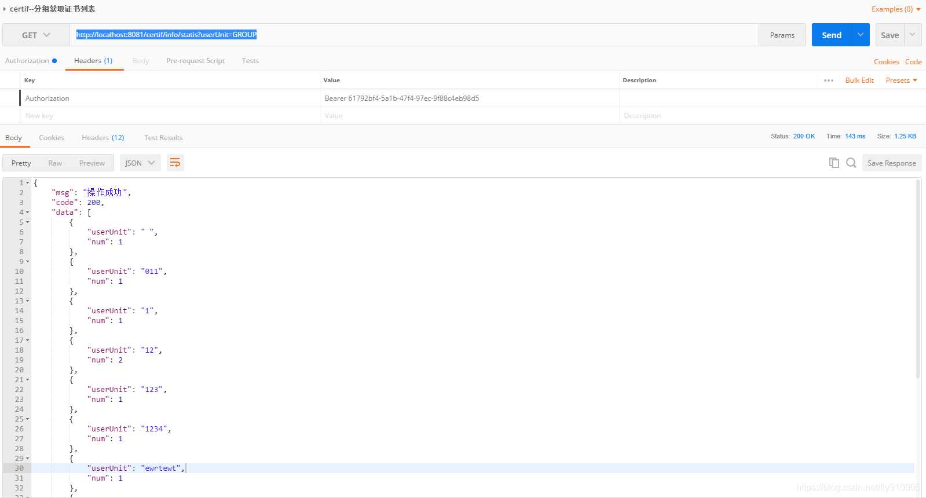This screenshot has width=926, height=498.
Task: Edit the Bearer token value cell
Action: click(470, 98)
